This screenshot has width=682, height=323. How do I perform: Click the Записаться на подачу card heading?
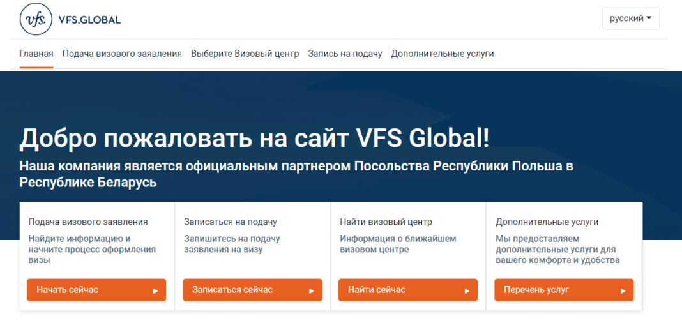[231, 222]
